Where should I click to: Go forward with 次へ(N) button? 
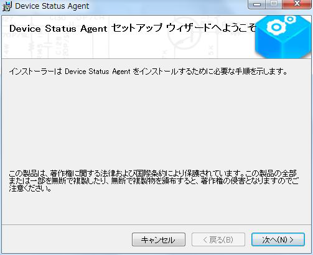278,239
